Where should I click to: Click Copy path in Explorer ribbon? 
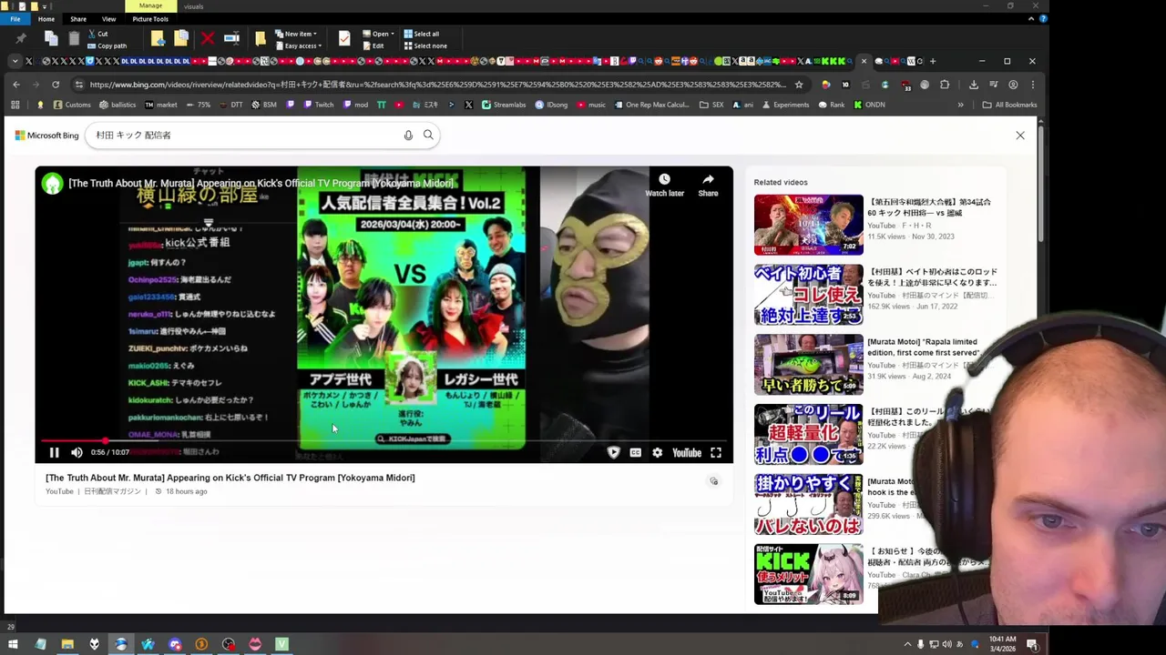pyautogui.click(x=107, y=45)
